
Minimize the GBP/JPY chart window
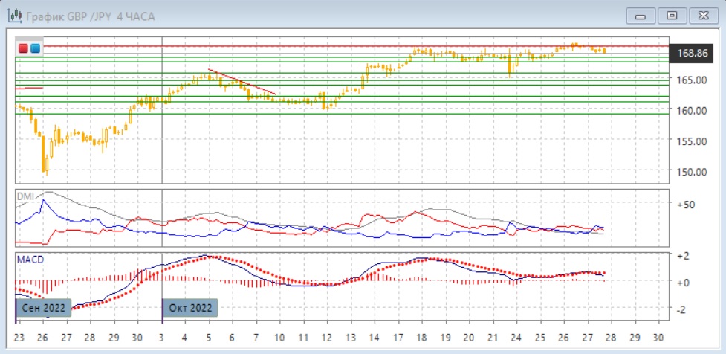coord(641,16)
